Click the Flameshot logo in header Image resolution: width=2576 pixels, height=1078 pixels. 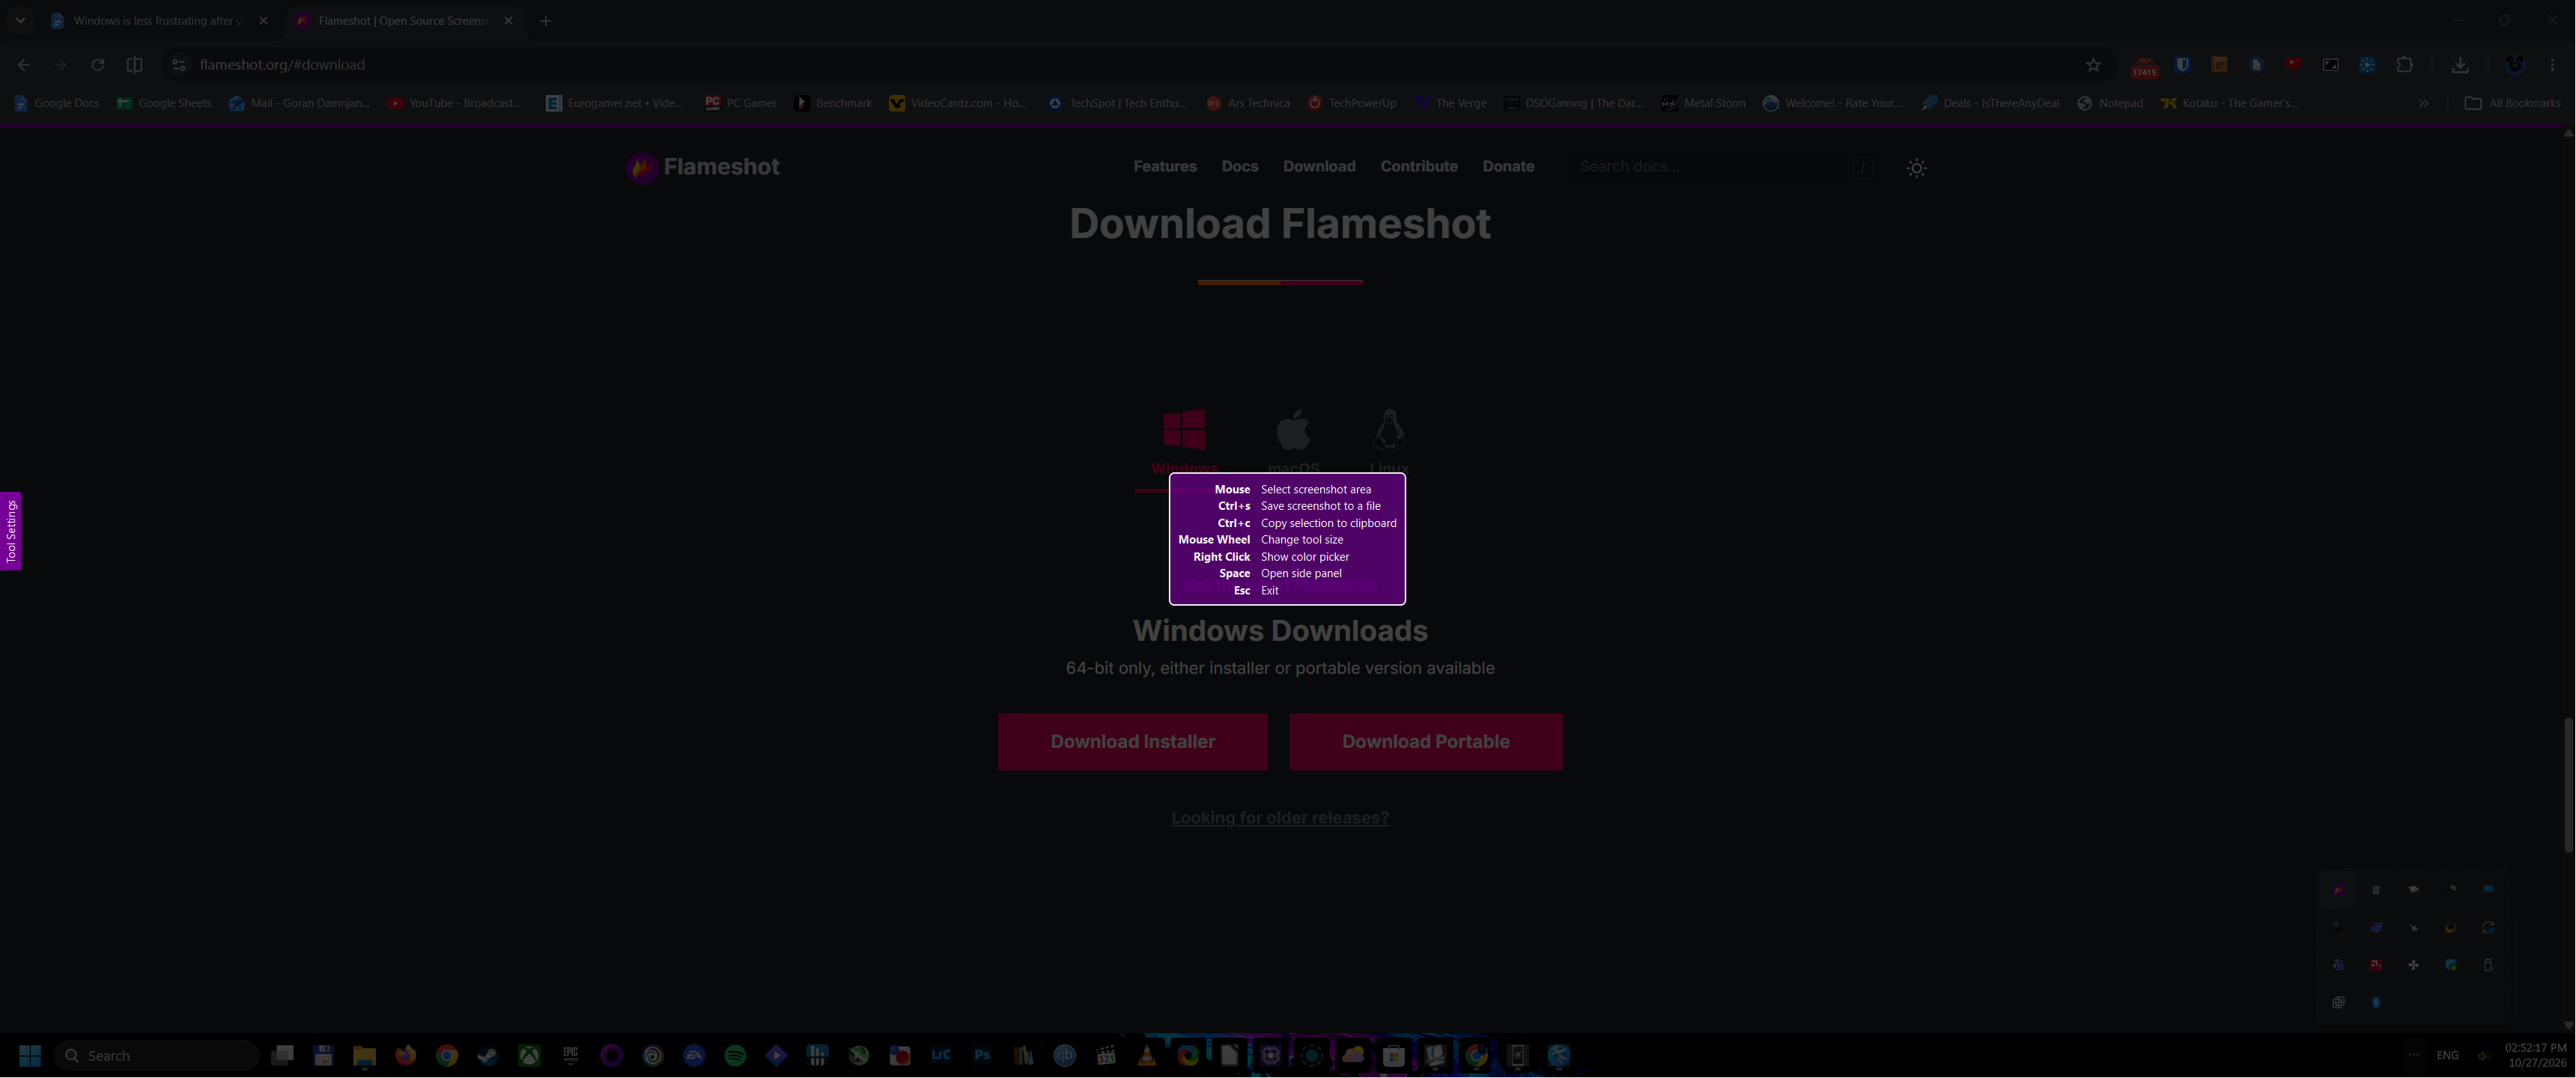[703, 167]
